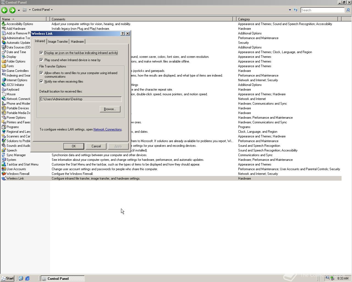This screenshot has height=282, width=352.
Task: Click the Keyboard icon
Action: (x=4, y=90)
